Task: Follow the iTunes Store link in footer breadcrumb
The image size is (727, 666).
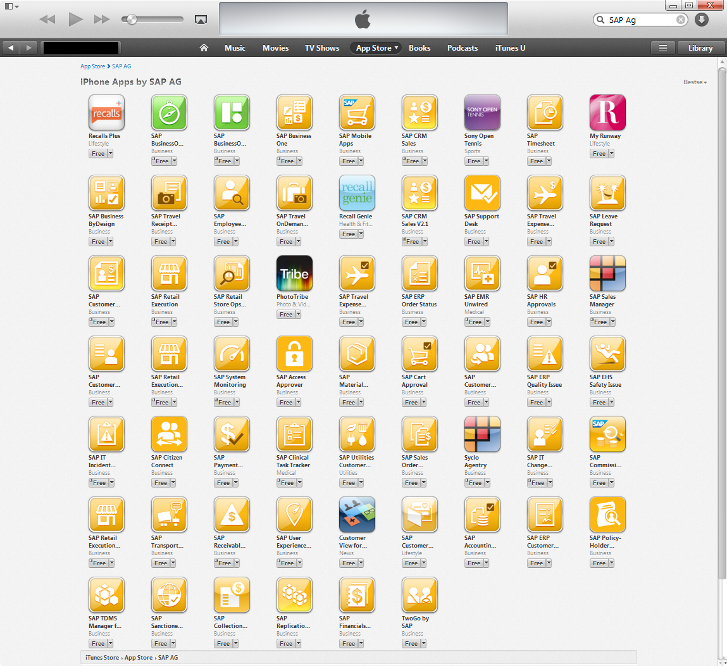Action: [x=102, y=658]
